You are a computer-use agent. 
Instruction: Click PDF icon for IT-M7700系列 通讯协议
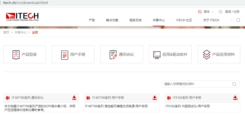(8, 98)
